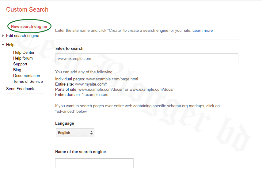Open the Help Center link
The width and height of the screenshot is (262, 169).
click(x=24, y=53)
